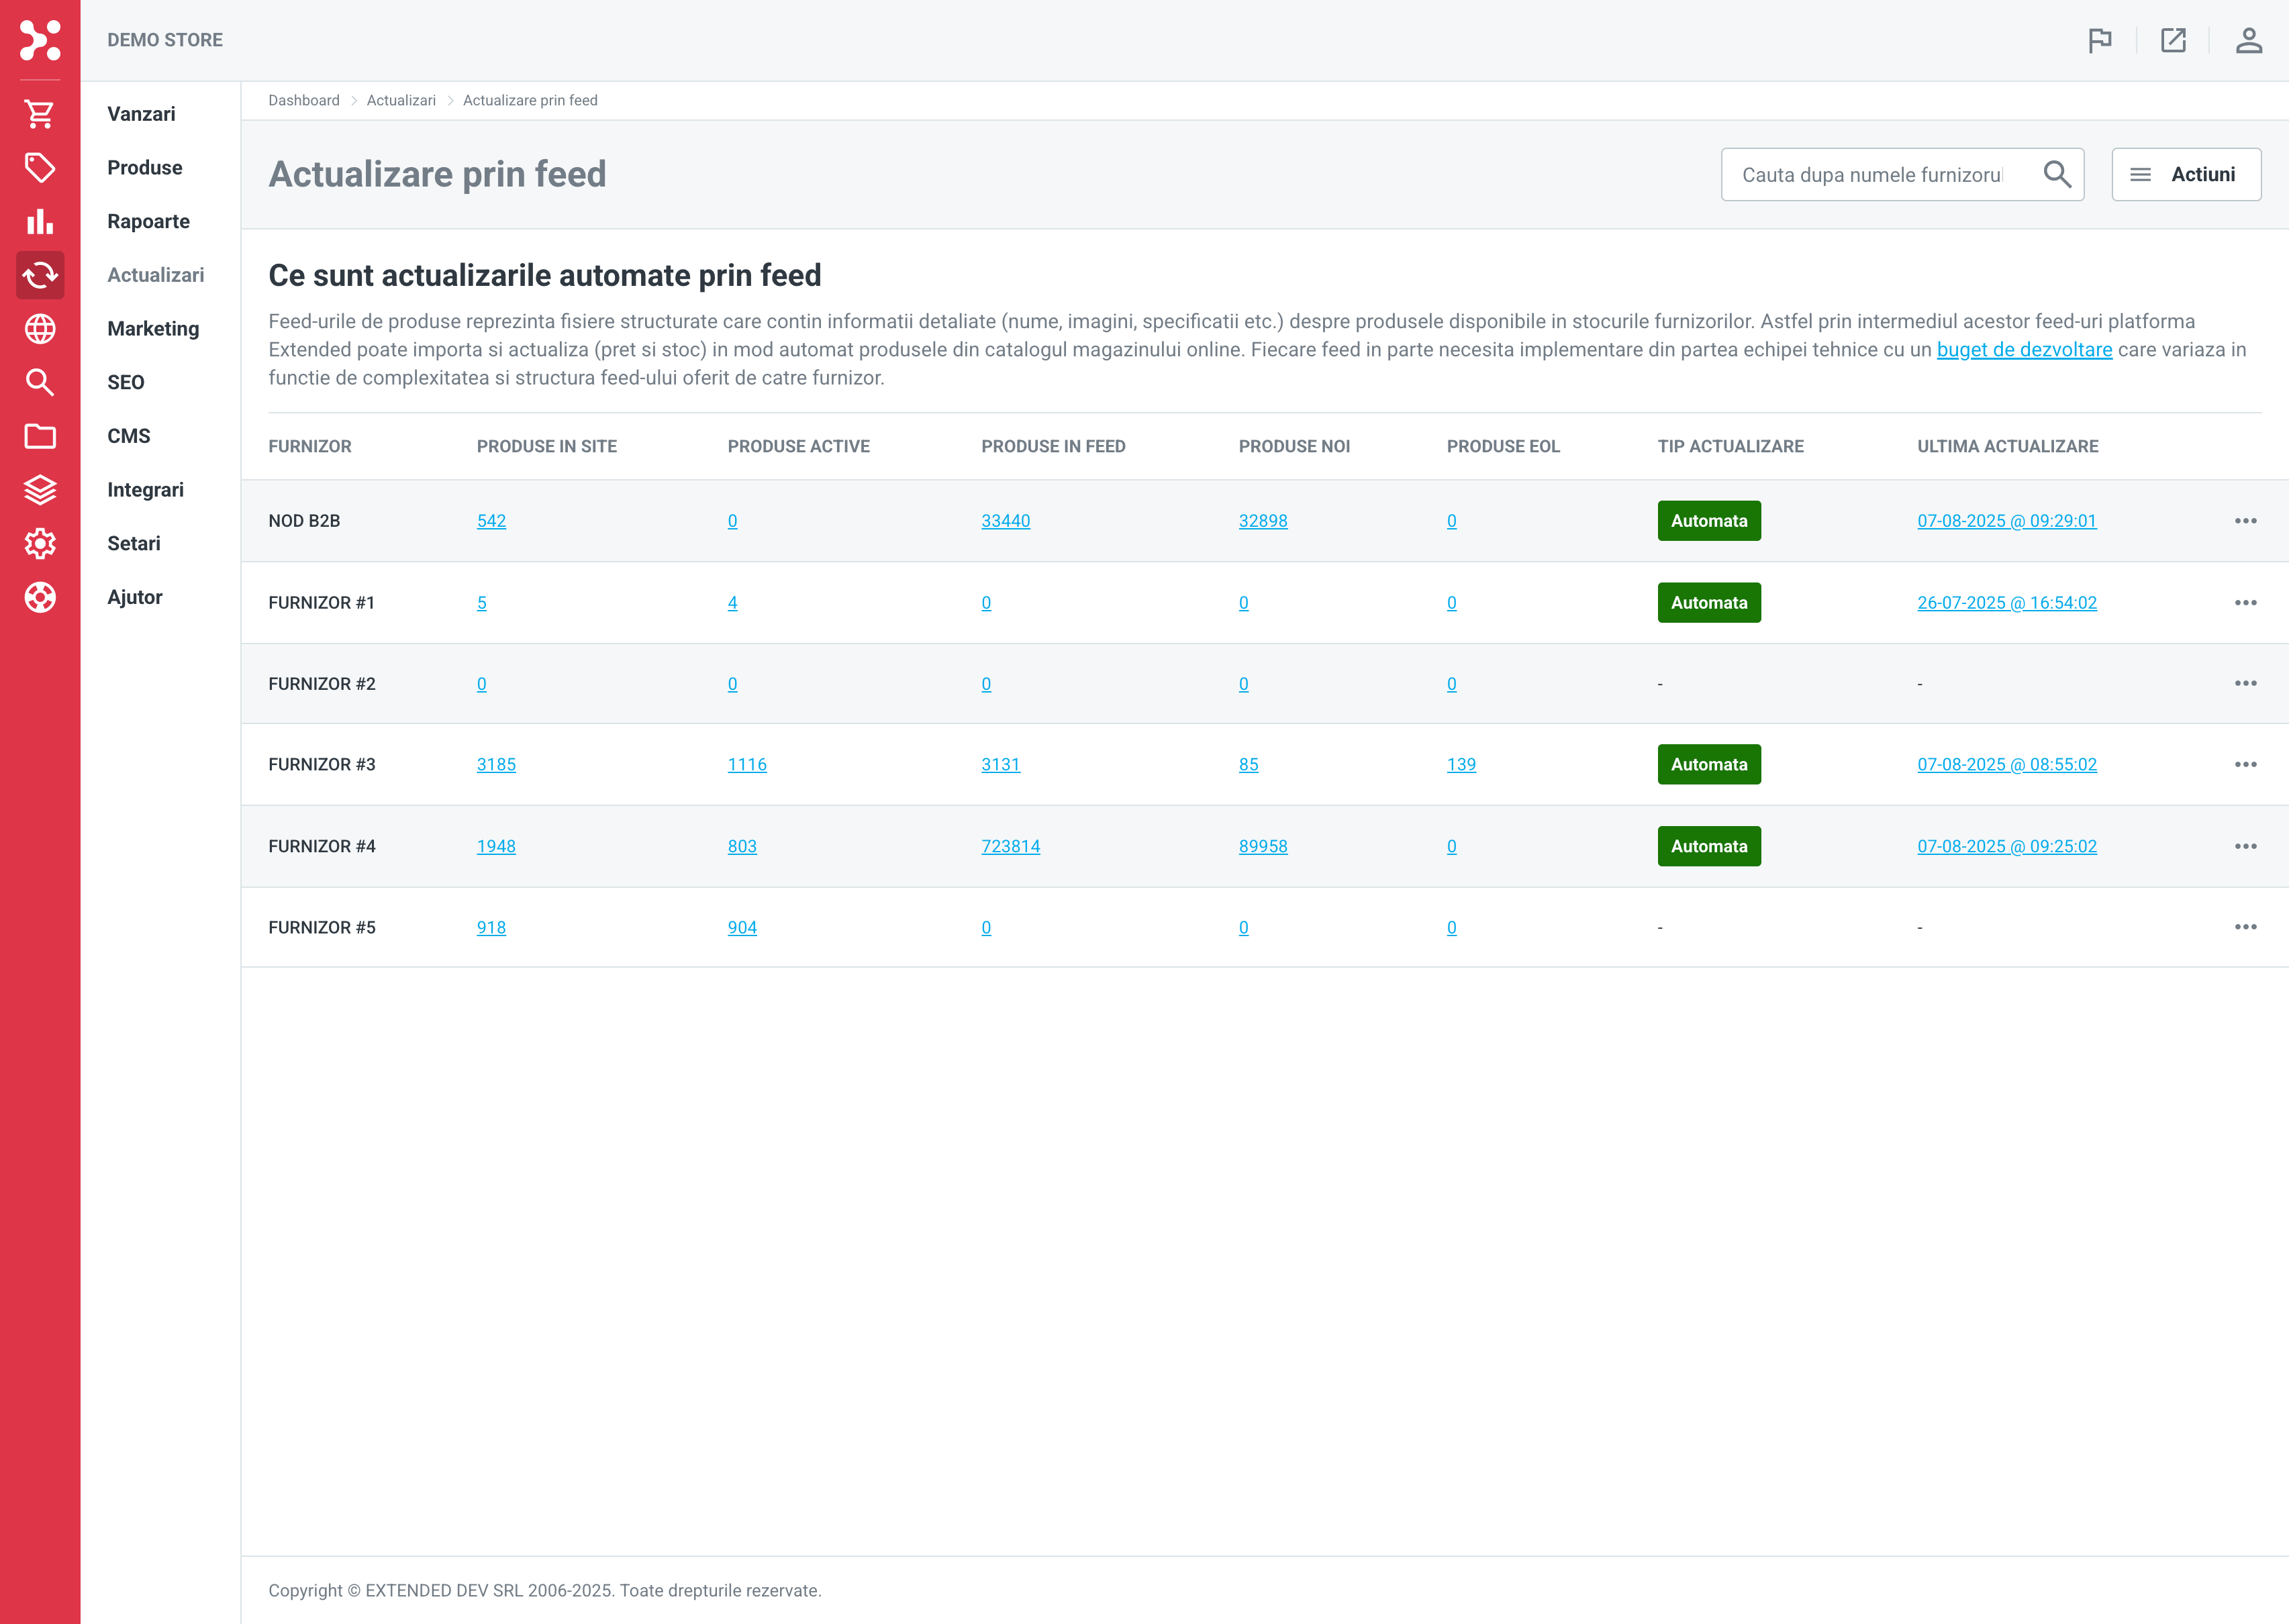The width and height of the screenshot is (2289, 1624).
Task: Click Automata badge for FURNIZOR #3
Action: click(x=1709, y=764)
